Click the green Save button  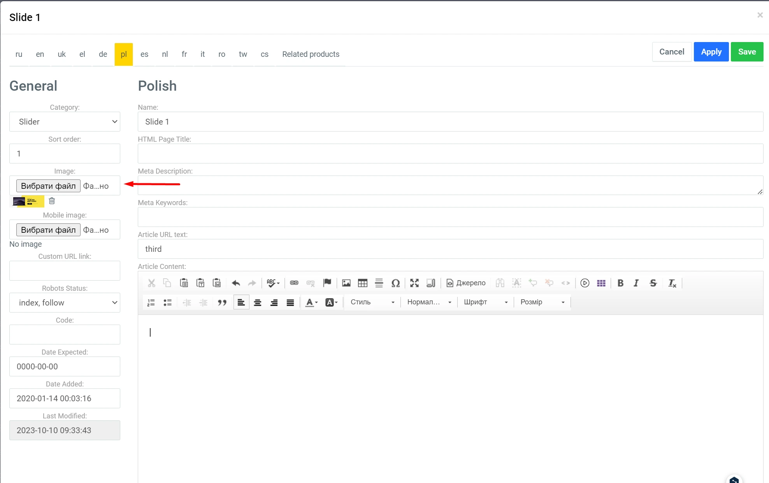(x=747, y=52)
